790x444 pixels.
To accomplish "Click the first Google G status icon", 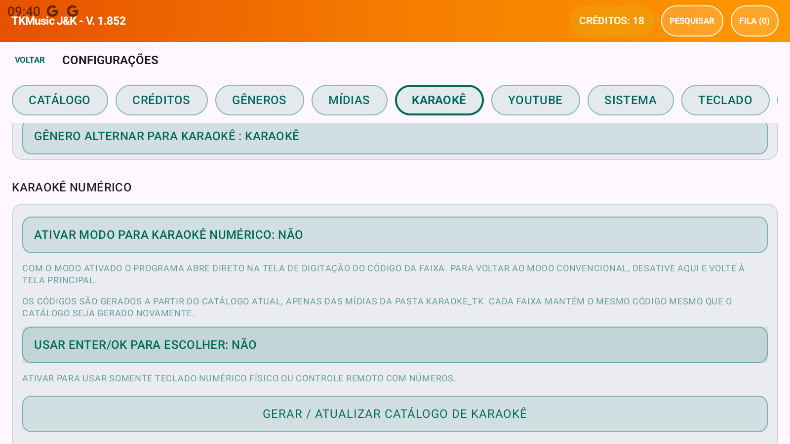I will (52, 10).
